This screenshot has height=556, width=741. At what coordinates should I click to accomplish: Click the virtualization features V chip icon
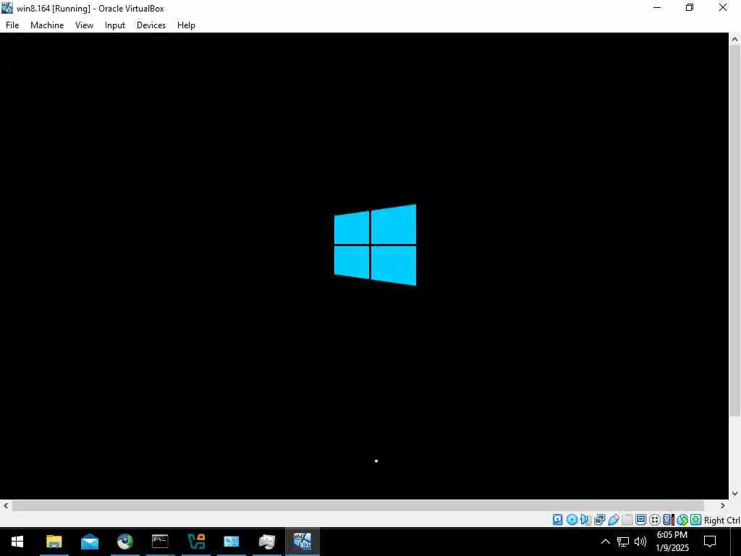[x=668, y=520]
